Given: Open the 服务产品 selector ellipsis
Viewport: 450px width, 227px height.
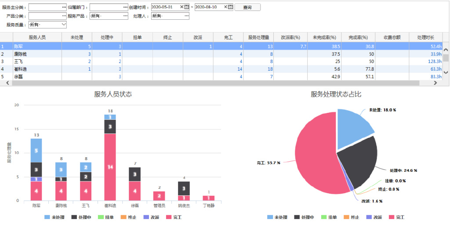Looking at the screenshot, I should coord(125,16).
